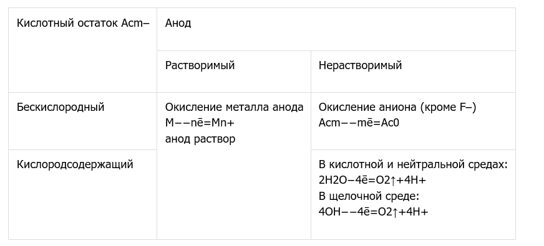This screenshot has height=246, width=544.
Task: Select the 'Acm––mē=Ac0' equation
Action: tap(359, 123)
